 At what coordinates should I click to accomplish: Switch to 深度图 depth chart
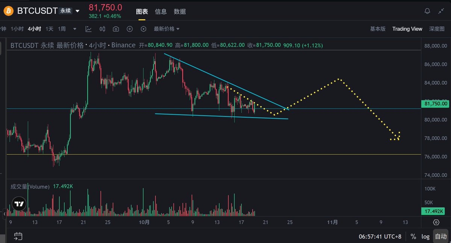[x=437, y=29]
